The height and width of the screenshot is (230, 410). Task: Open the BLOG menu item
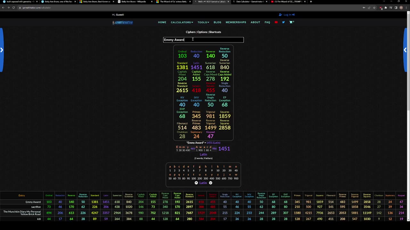point(217,22)
